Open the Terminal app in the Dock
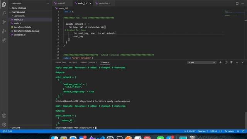Image resolution: width=247 pixels, height=139 pixels. 119,138
